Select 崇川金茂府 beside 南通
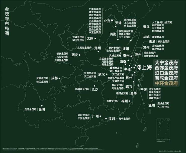The width and height of the screenshot is (186, 153). 163,42
